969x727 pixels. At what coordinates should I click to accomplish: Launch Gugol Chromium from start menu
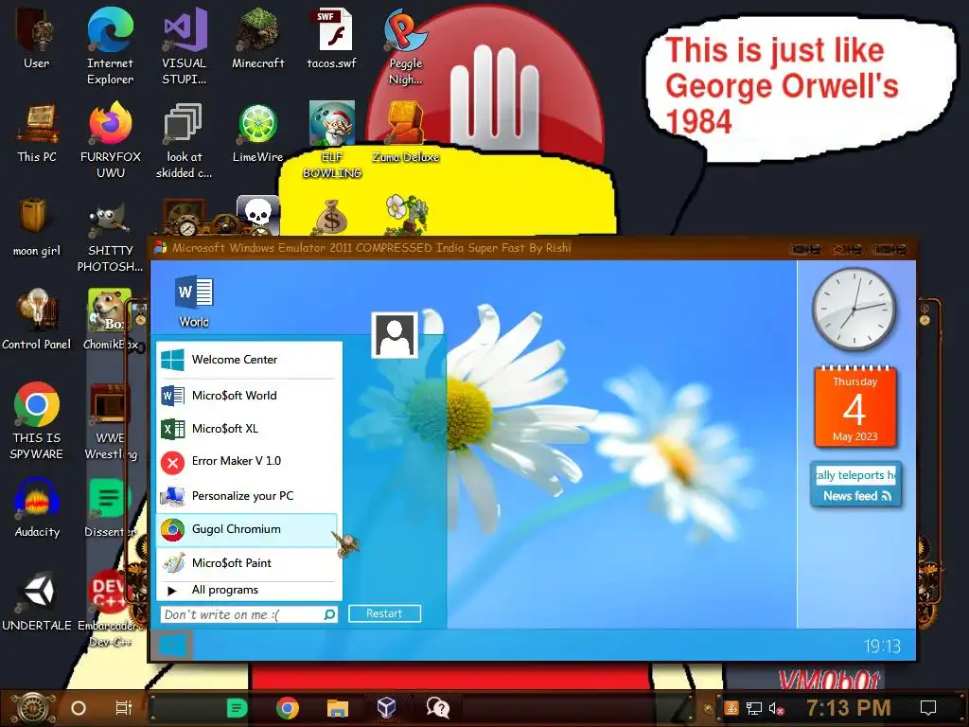tap(247, 530)
